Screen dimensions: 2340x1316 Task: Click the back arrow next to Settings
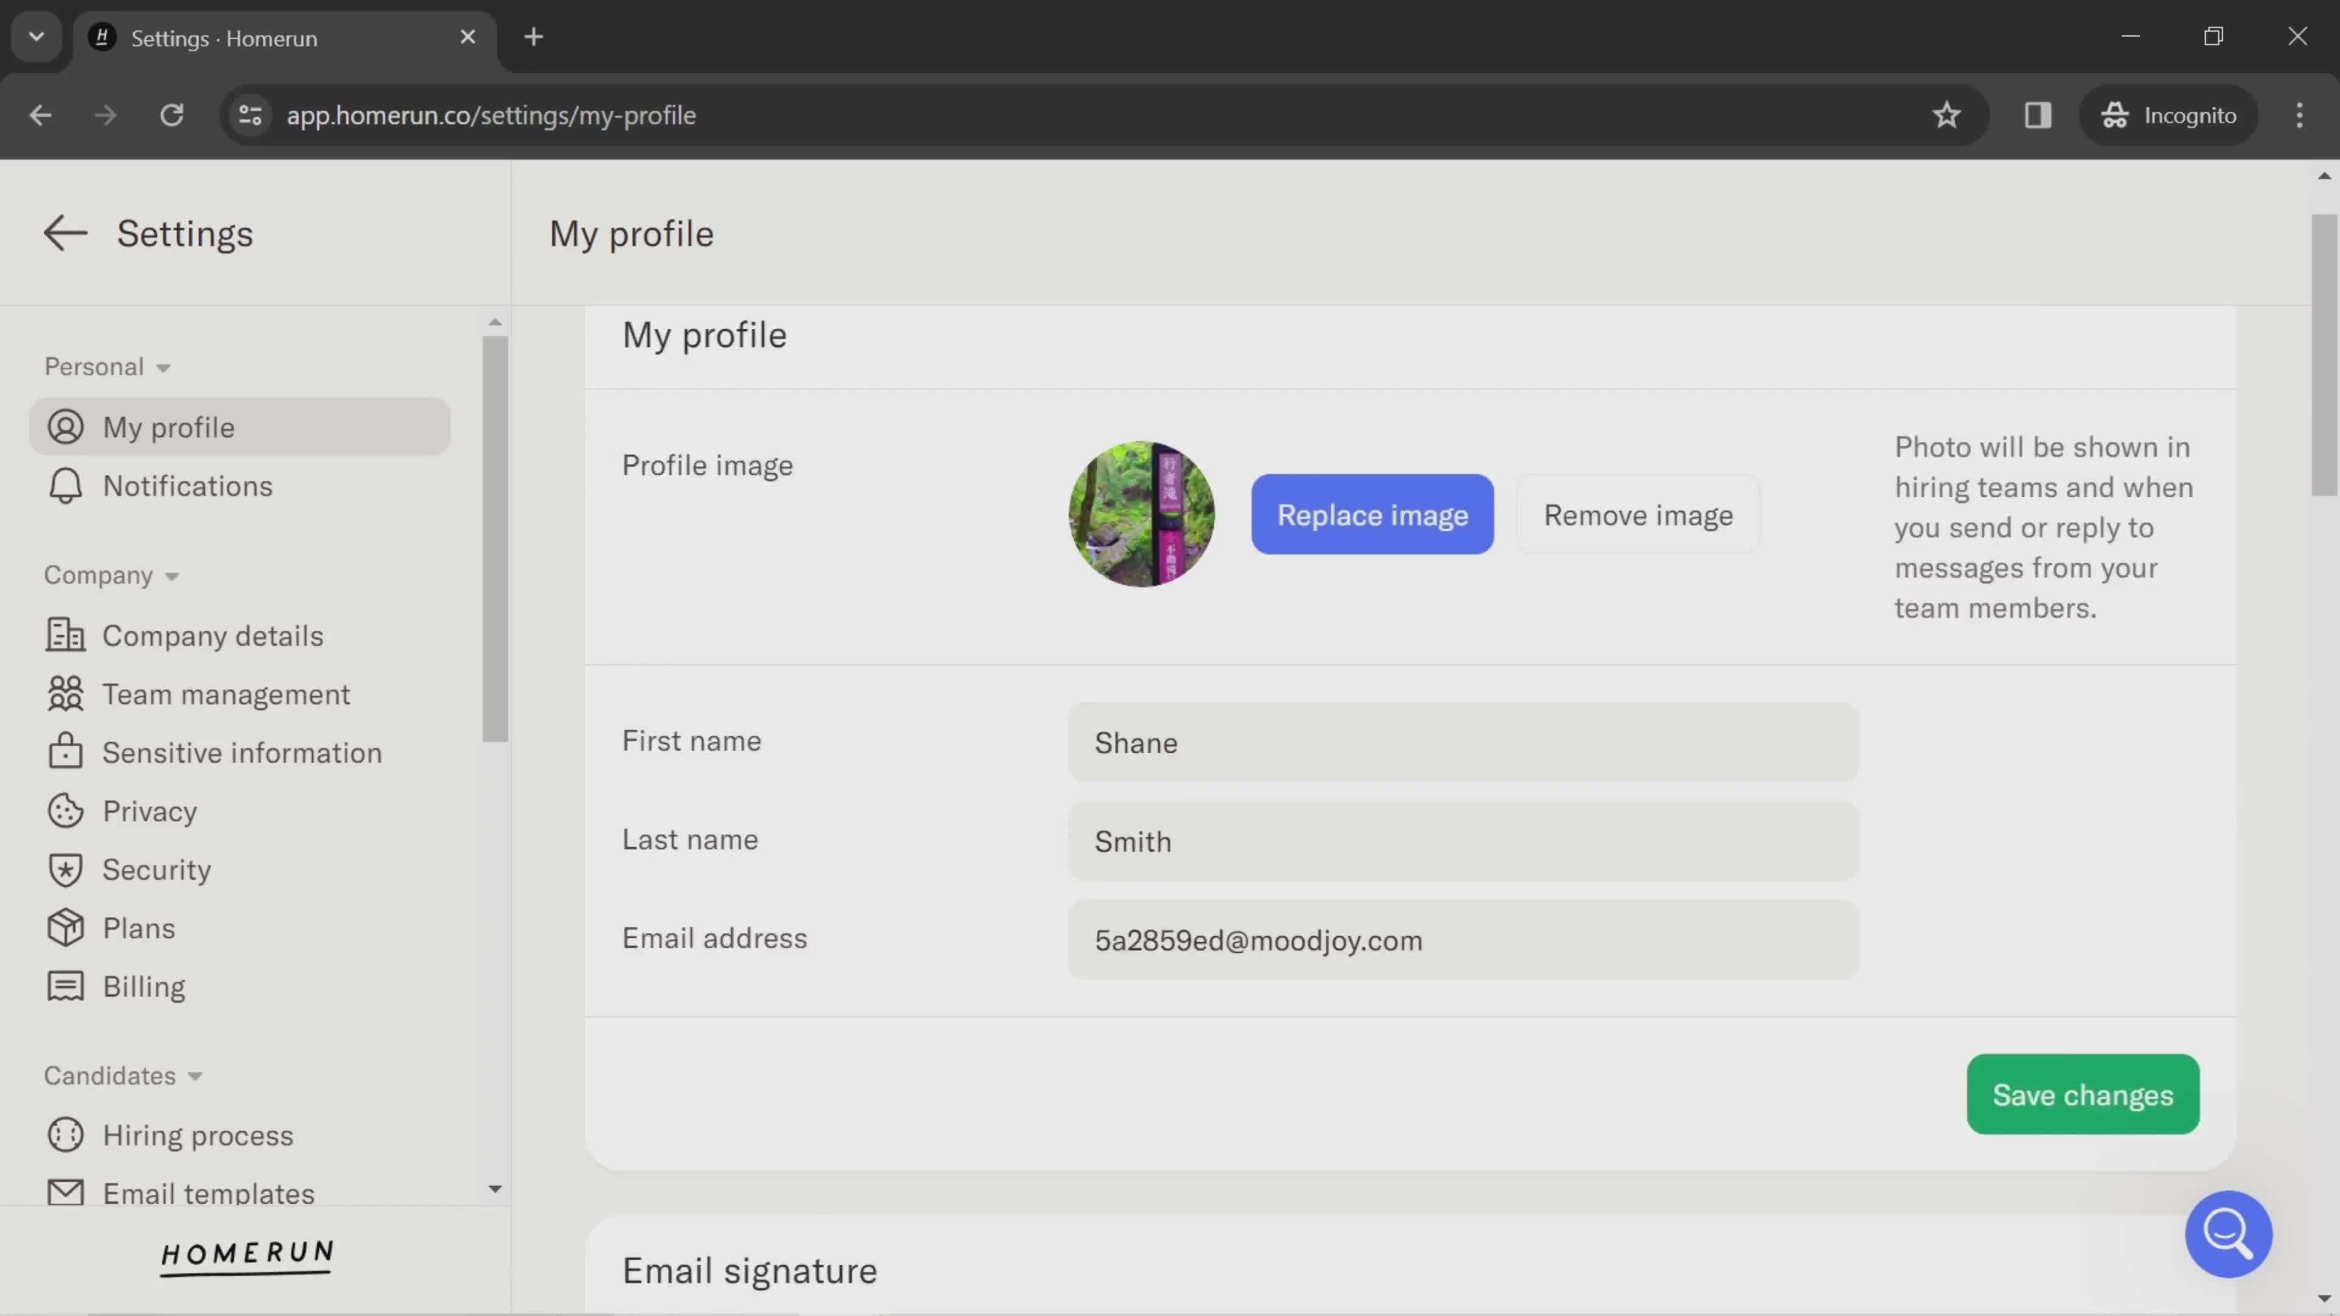click(x=65, y=233)
